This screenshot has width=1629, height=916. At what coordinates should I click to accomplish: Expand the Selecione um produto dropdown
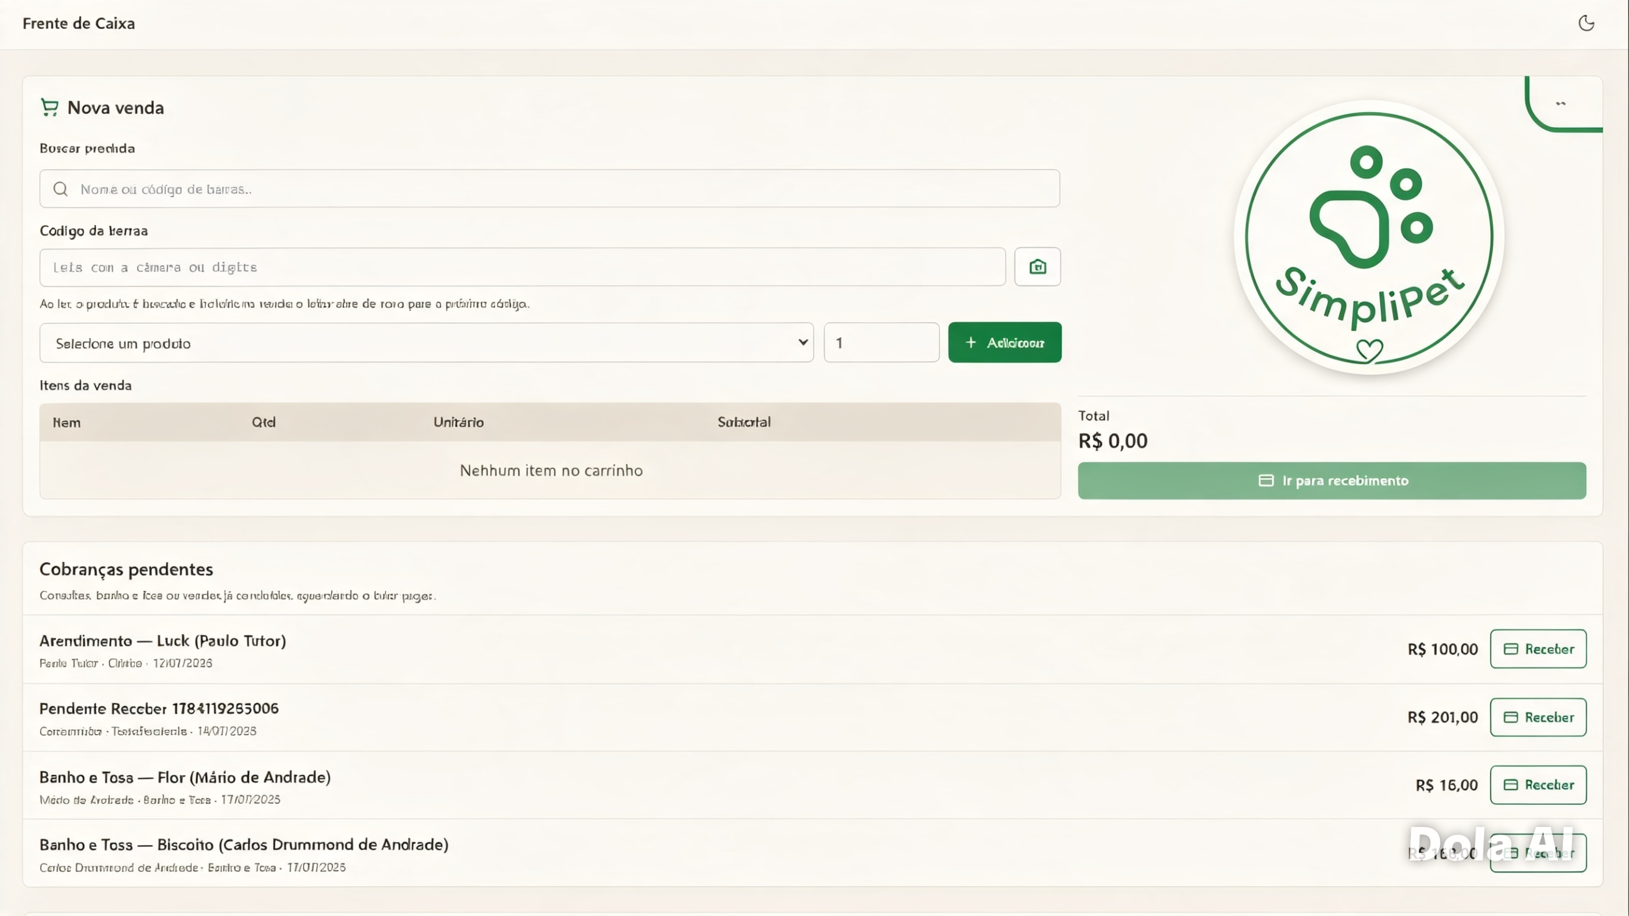click(426, 343)
